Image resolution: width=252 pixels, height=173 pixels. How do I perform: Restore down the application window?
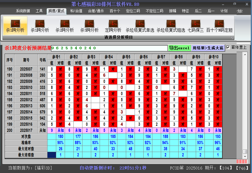235,4
